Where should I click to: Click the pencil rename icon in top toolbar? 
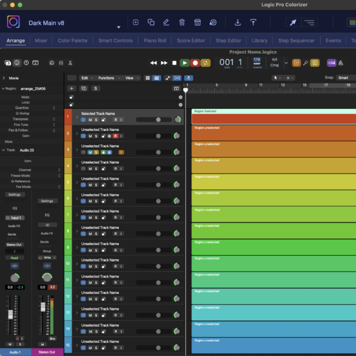click(166, 22)
